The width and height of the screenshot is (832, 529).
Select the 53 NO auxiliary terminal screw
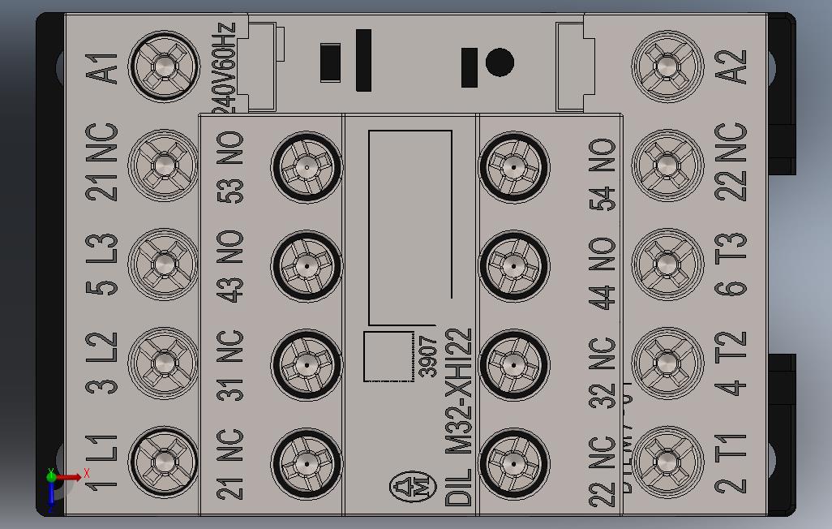307,167
